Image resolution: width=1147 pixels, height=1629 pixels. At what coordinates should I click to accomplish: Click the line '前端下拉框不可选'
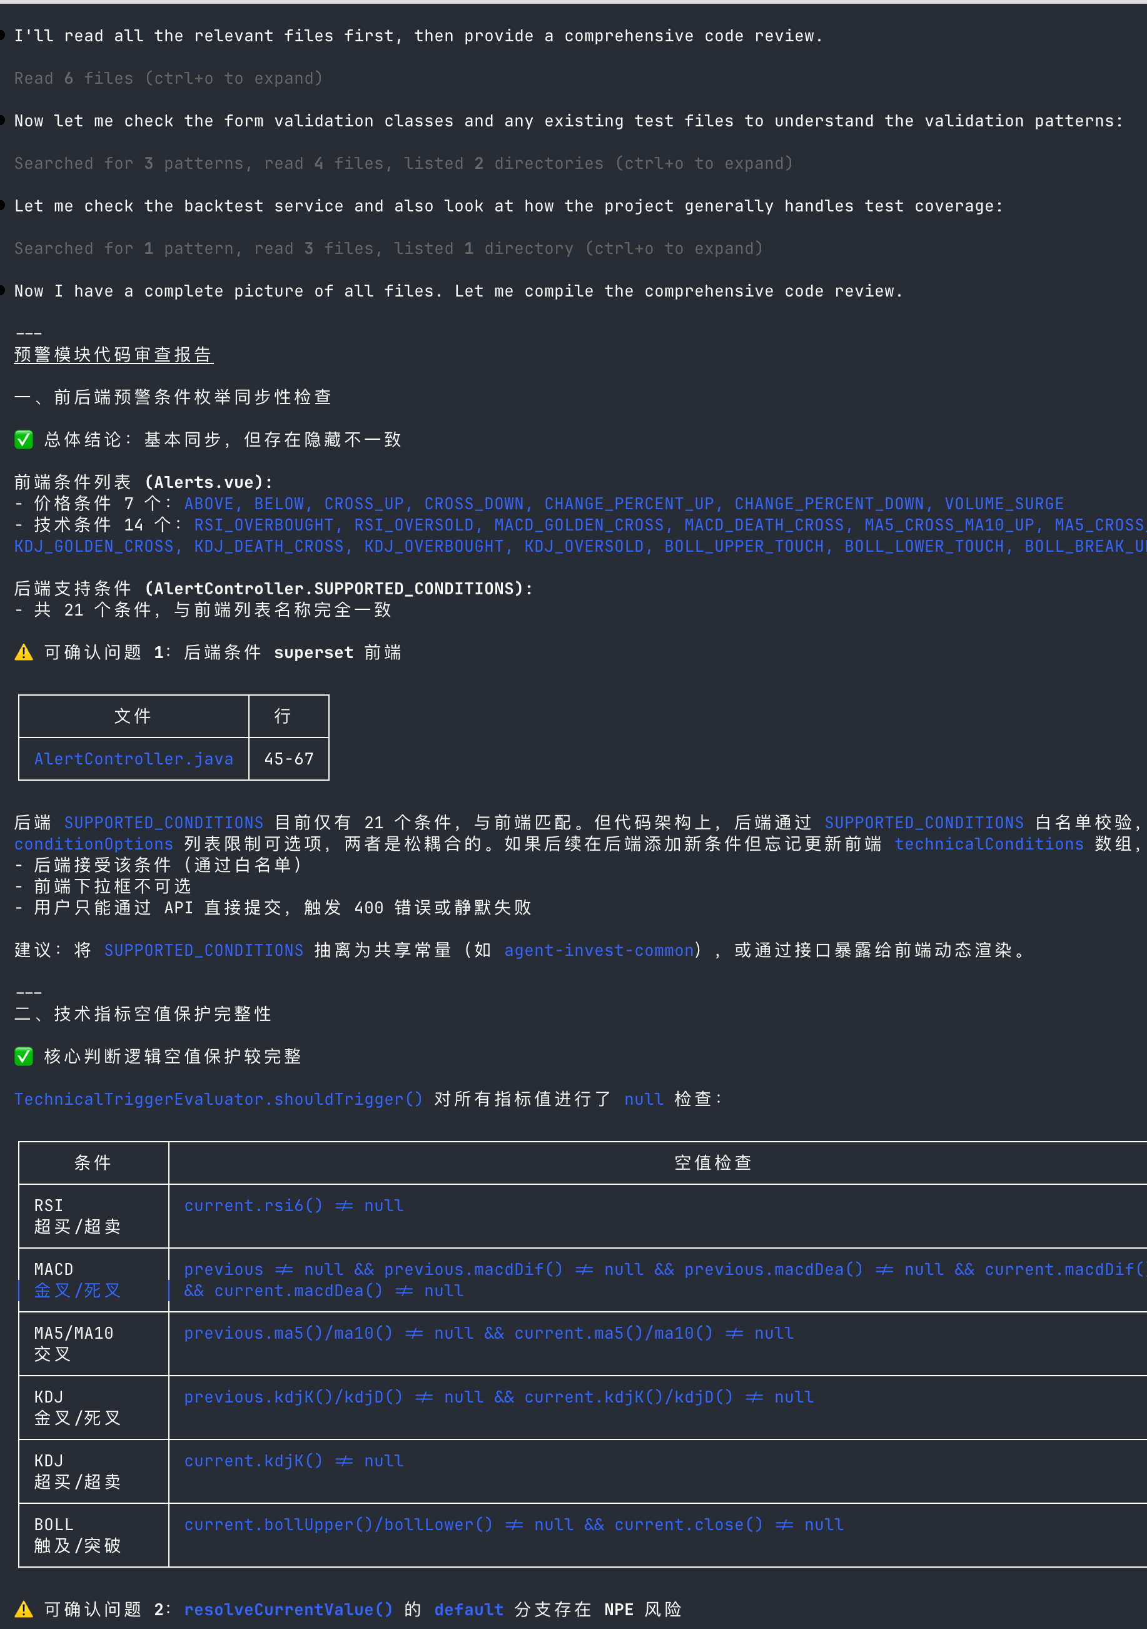click(x=103, y=886)
